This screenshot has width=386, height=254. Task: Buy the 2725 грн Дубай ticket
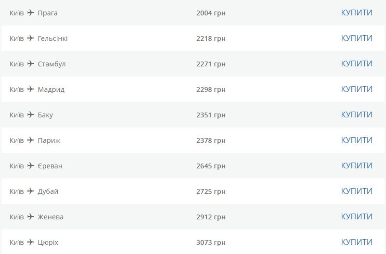[x=357, y=191]
